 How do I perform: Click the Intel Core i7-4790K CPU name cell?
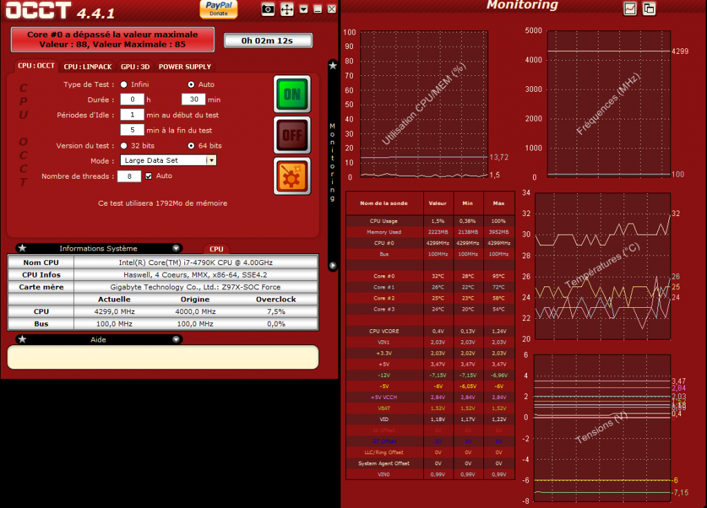[x=195, y=262]
